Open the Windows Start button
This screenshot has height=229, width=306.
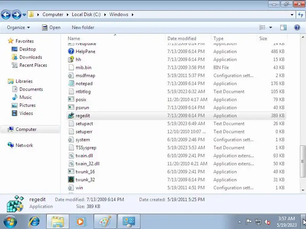[x=10, y=221]
